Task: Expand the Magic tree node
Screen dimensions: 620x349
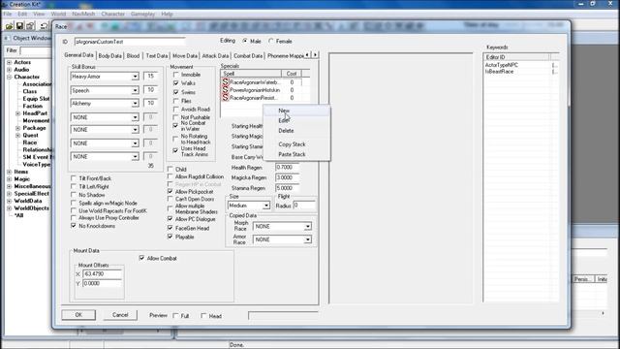Action: tap(9, 179)
